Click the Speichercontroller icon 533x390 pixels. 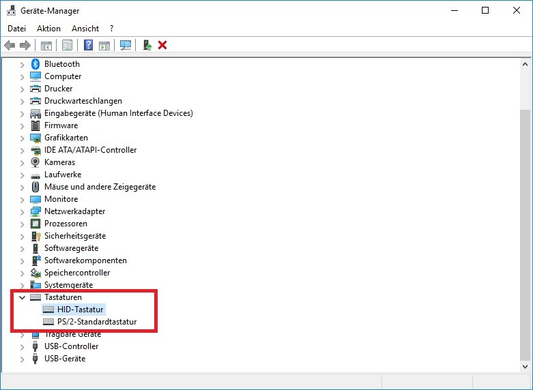click(x=35, y=273)
